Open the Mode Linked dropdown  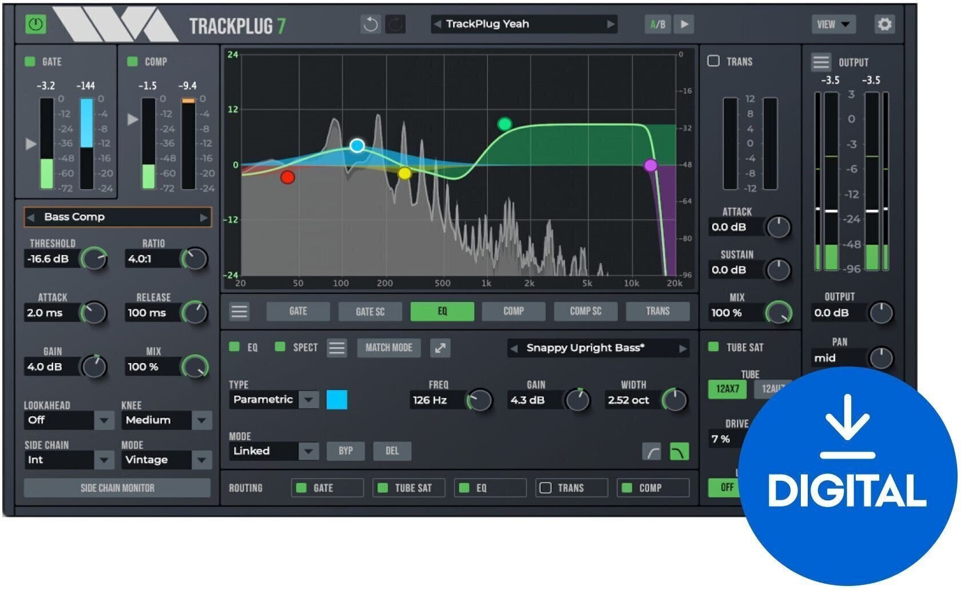click(308, 451)
